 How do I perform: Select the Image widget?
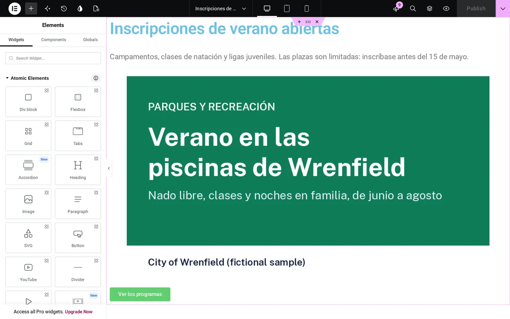click(x=28, y=204)
